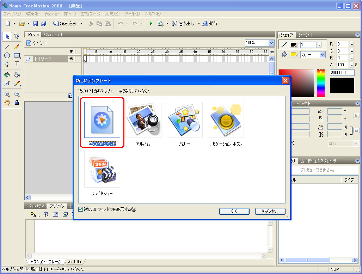Select the アルバム template thumbnail
The image size is (362, 274).
(143, 120)
